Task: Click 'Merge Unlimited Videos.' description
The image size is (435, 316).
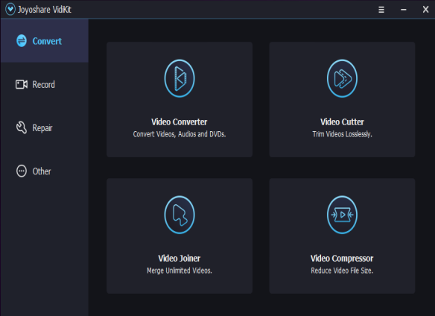Action: click(x=180, y=271)
